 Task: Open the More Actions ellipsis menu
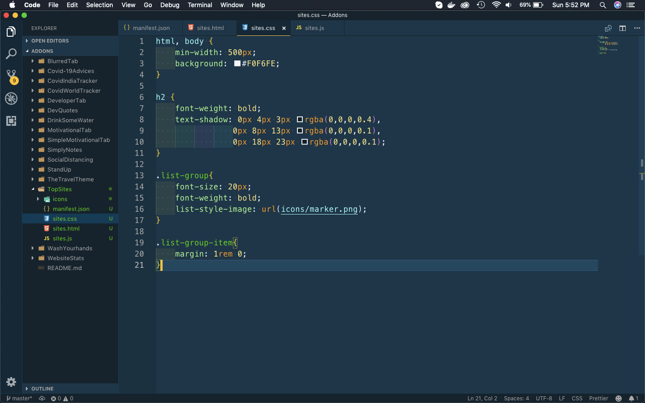637,28
